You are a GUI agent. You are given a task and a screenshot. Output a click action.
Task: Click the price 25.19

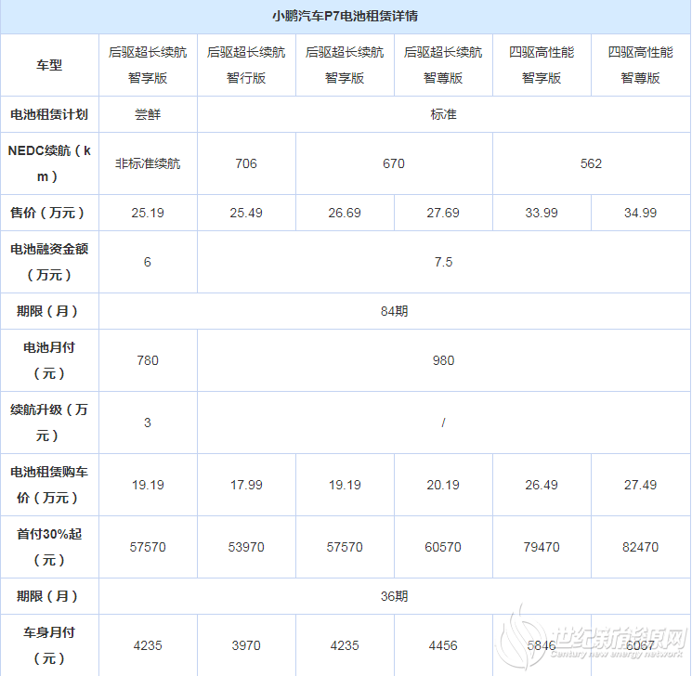(x=148, y=213)
